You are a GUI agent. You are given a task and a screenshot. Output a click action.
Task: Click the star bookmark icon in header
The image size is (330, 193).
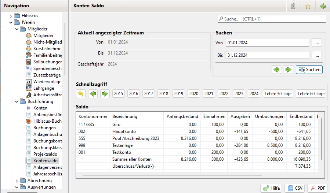coord(308,6)
